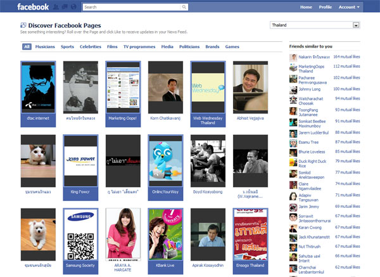The height and width of the screenshot is (277, 380).
Task: Go to Home in top bar
Action: click(x=306, y=7)
